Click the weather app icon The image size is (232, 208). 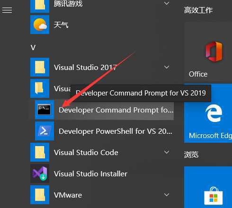(x=40, y=25)
